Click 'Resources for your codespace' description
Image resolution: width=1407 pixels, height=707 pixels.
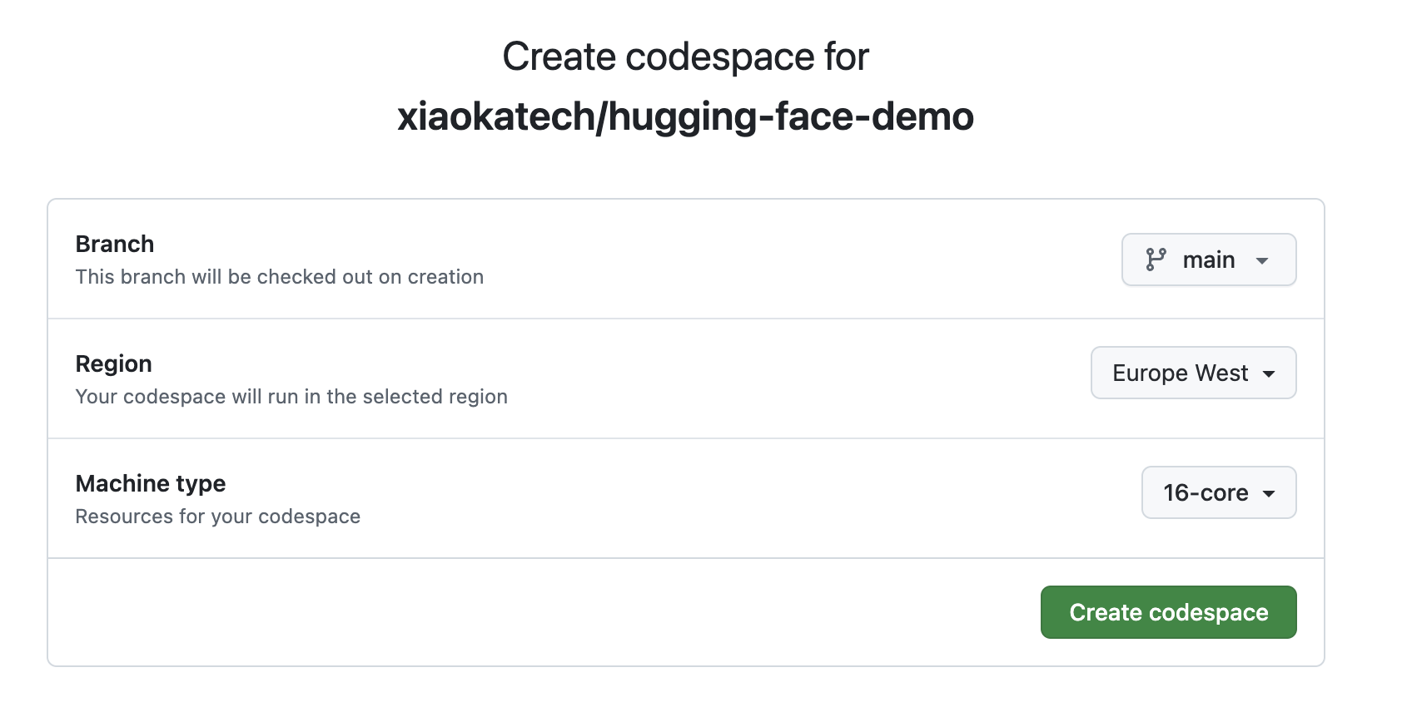coord(218,517)
